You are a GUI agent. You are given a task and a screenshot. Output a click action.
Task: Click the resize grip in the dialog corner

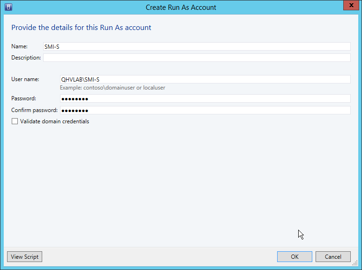coord(355,263)
